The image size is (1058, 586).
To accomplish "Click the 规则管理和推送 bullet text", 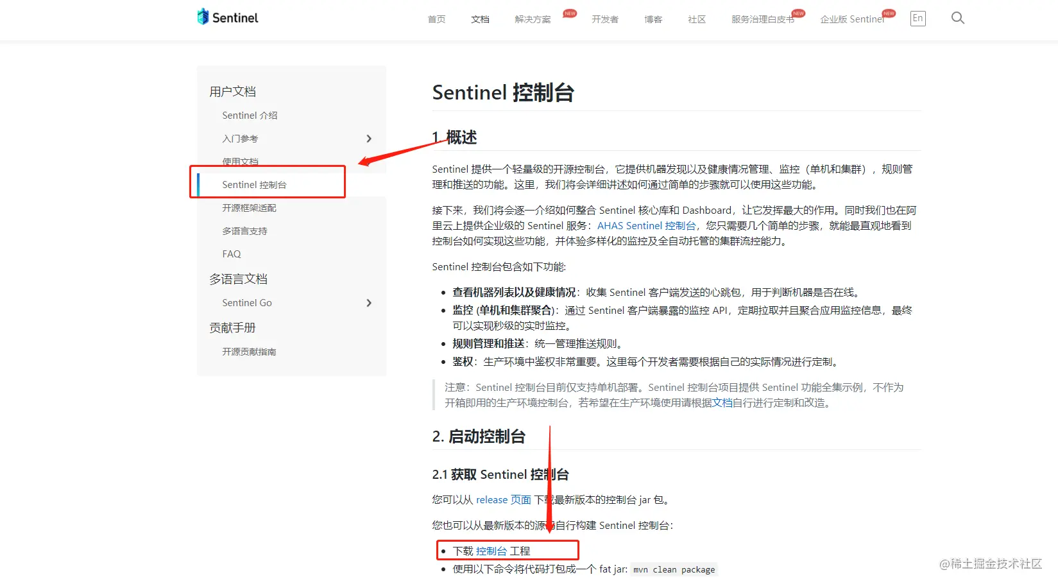I will (x=488, y=344).
